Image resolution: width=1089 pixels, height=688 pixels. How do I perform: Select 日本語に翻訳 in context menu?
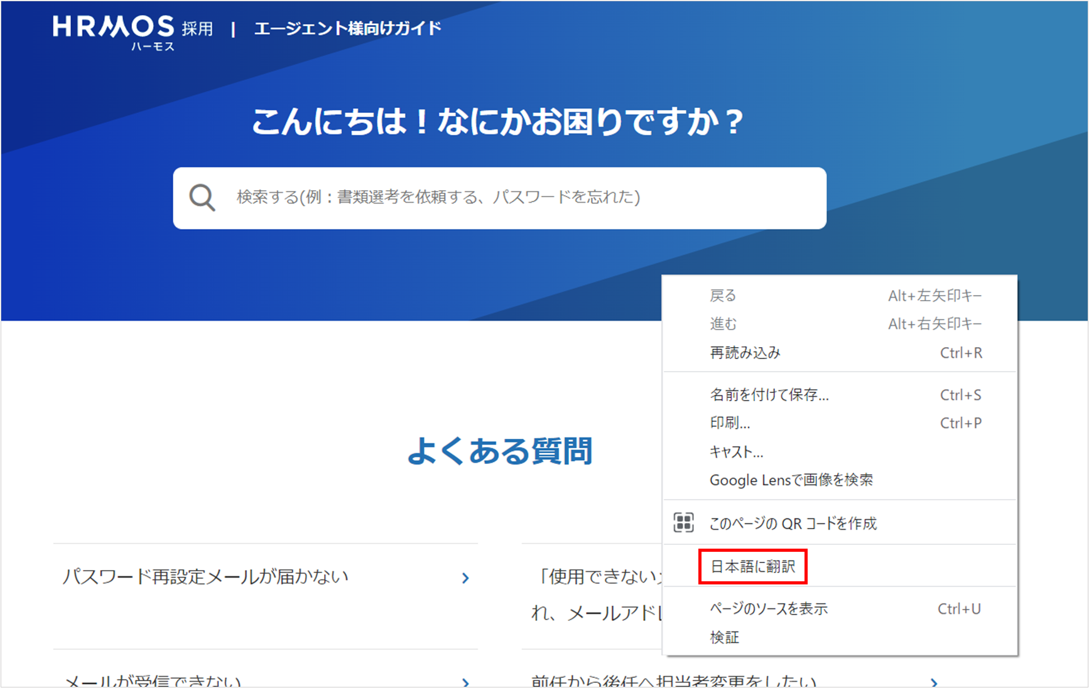pos(752,567)
